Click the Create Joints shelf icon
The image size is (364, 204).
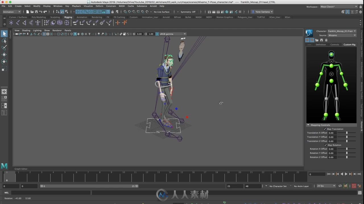click(x=18, y=23)
